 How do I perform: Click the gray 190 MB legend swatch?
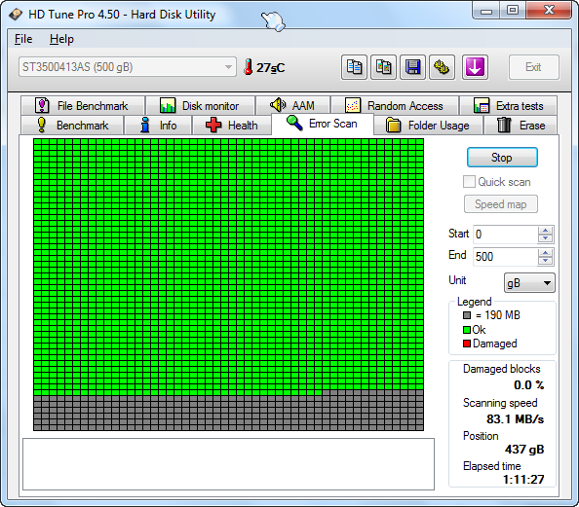(x=467, y=315)
